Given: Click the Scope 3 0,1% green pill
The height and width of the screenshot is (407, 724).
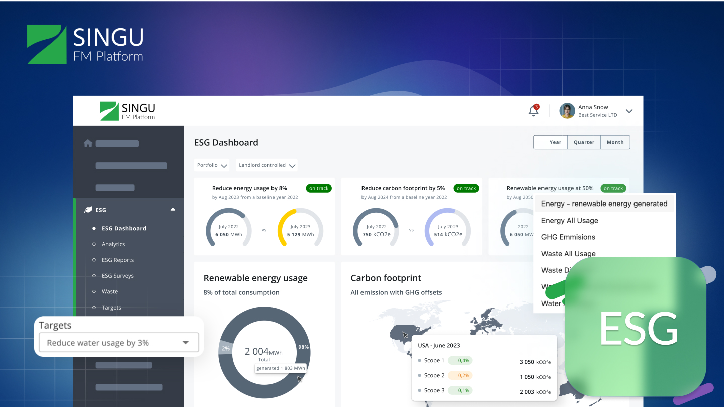Looking at the screenshot, I should click(460, 391).
